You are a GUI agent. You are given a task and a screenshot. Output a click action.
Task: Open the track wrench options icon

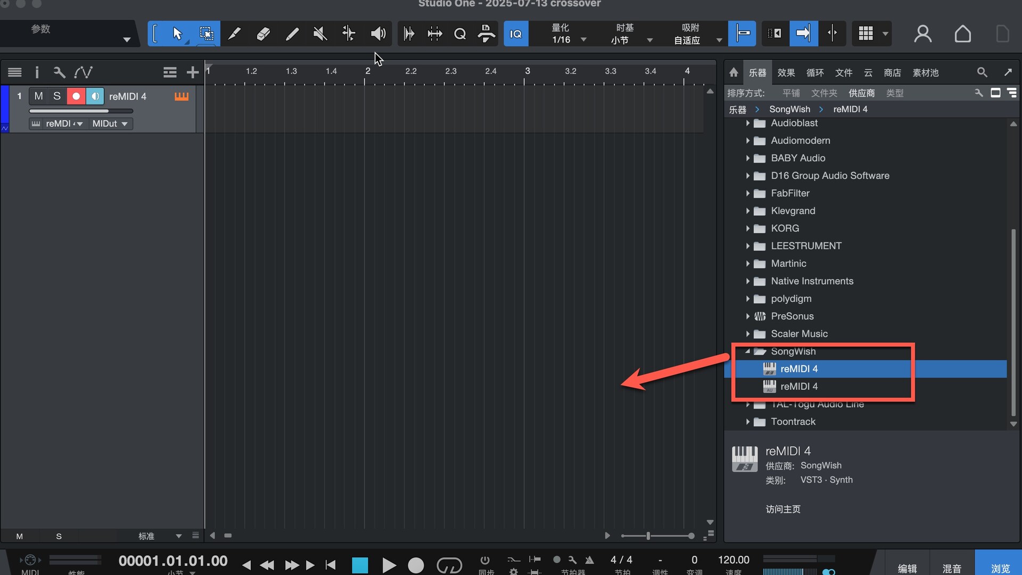click(x=59, y=72)
